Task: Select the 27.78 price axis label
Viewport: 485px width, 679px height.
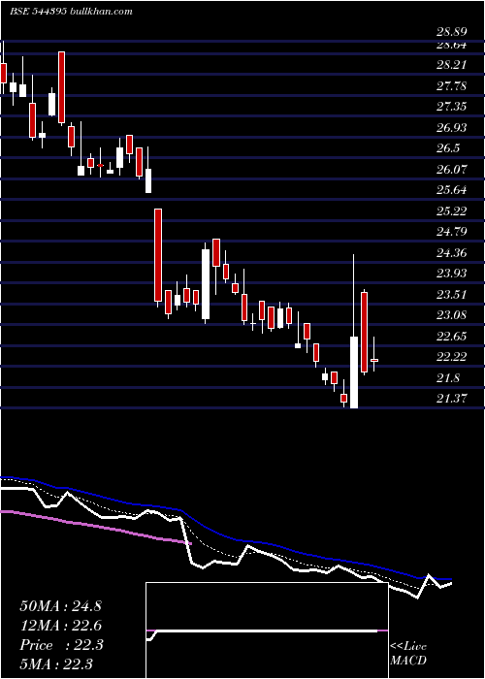Action: click(x=451, y=86)
